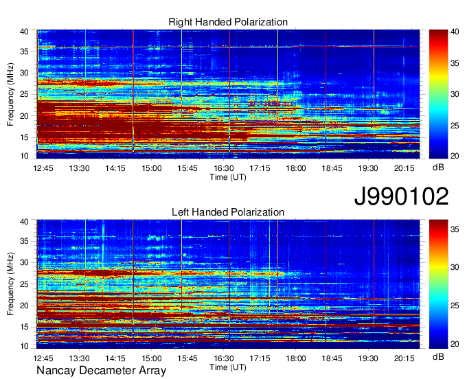The width and height of the screenshot is (467, 379).
Task: Click 18:45 time tick on Left Handed plot
Action: click(332, 358)
